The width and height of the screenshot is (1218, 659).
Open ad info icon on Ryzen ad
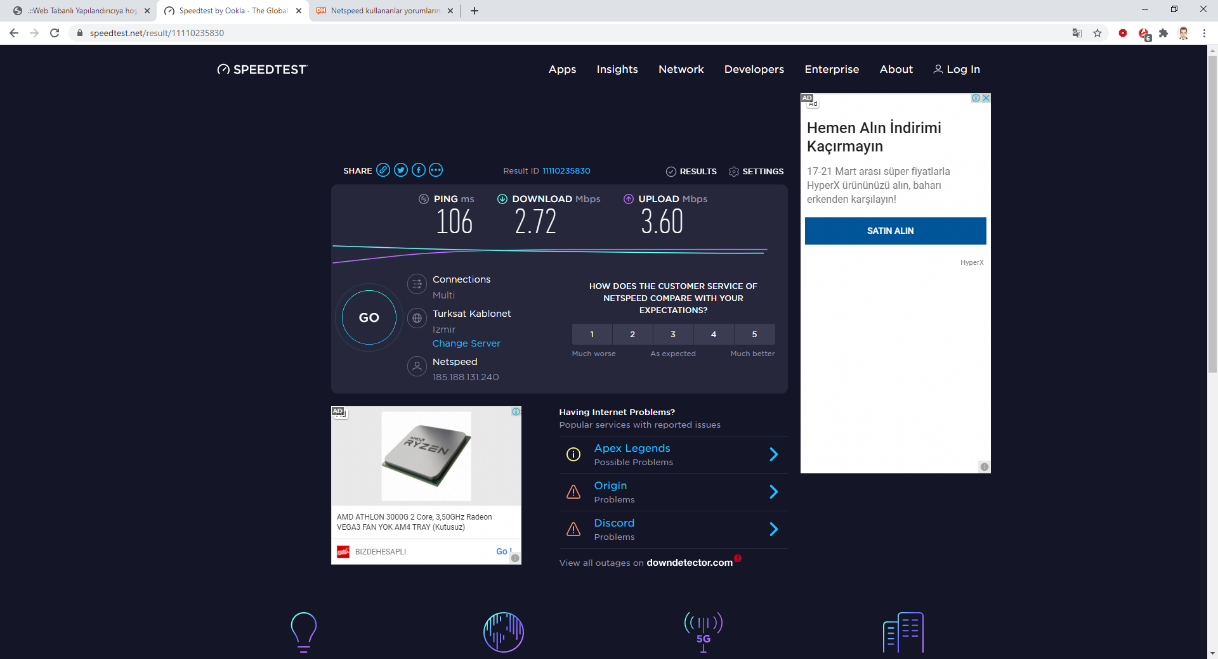click(x=516, y=412)
